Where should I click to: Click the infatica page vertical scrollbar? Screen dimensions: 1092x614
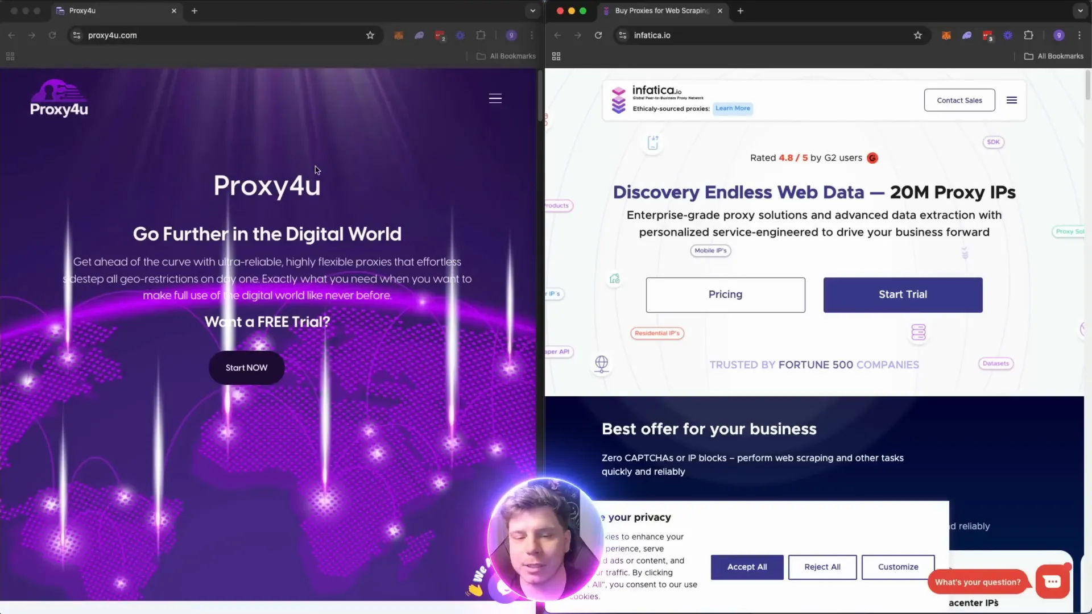pos(1087,85)
